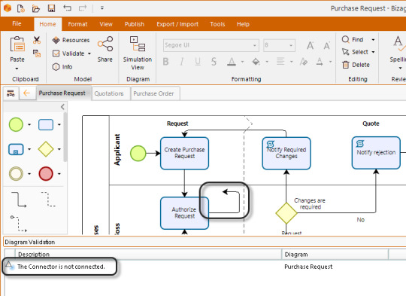Image resolution: width=406 pixels, height=296 pixels.
Task: Click the Info button
Action: [62, 67]
